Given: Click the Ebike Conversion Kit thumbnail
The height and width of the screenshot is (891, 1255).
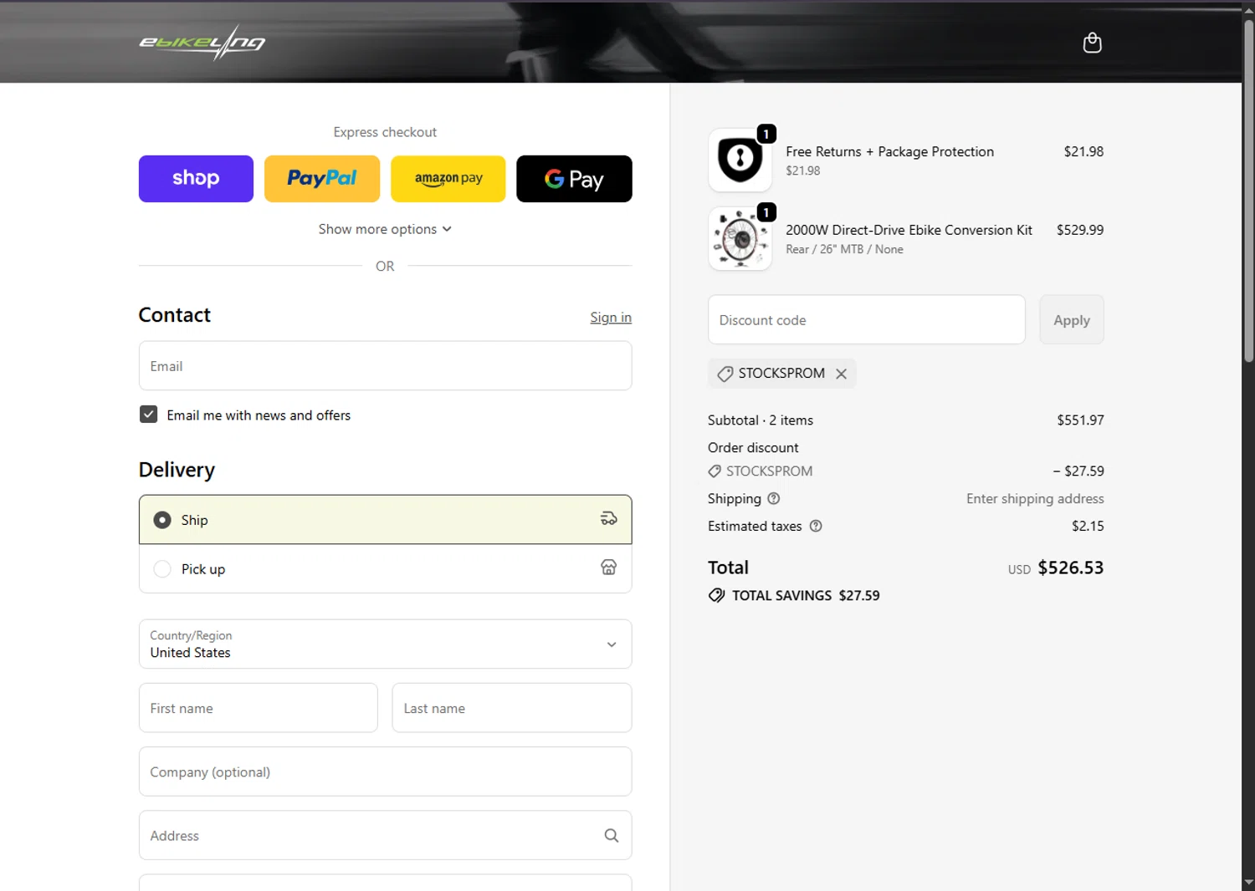Looking at the screenshot, I should pyautogui.click(x=740, y=239).
